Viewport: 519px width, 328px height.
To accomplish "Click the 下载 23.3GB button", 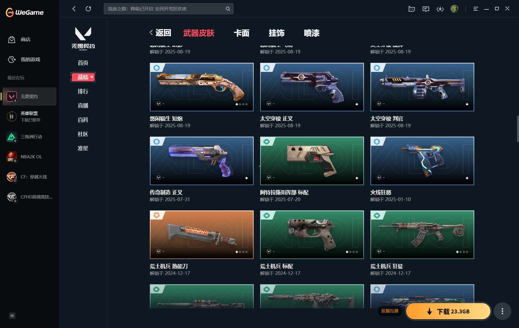I will coord(448,311).
